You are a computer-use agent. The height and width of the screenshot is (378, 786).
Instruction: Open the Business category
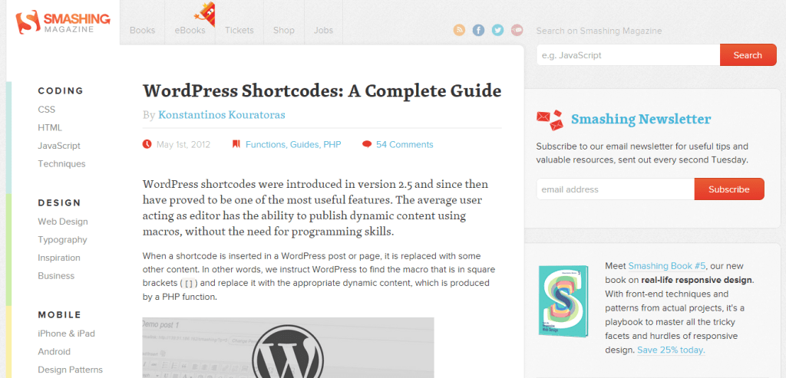pyautogui.click(x=56, y=276)
